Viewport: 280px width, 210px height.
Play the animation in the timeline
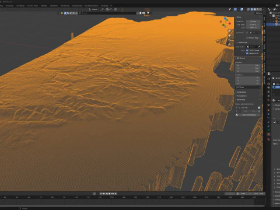tap(110, 194)
